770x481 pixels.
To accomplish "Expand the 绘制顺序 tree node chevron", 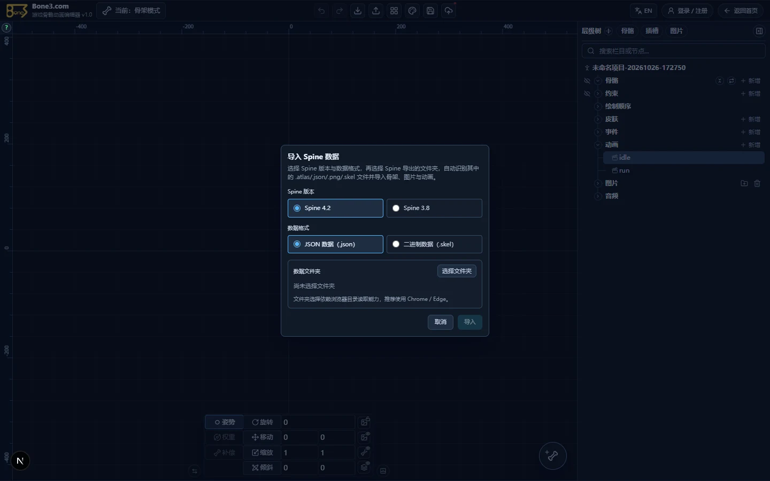I will click(598, 106).
